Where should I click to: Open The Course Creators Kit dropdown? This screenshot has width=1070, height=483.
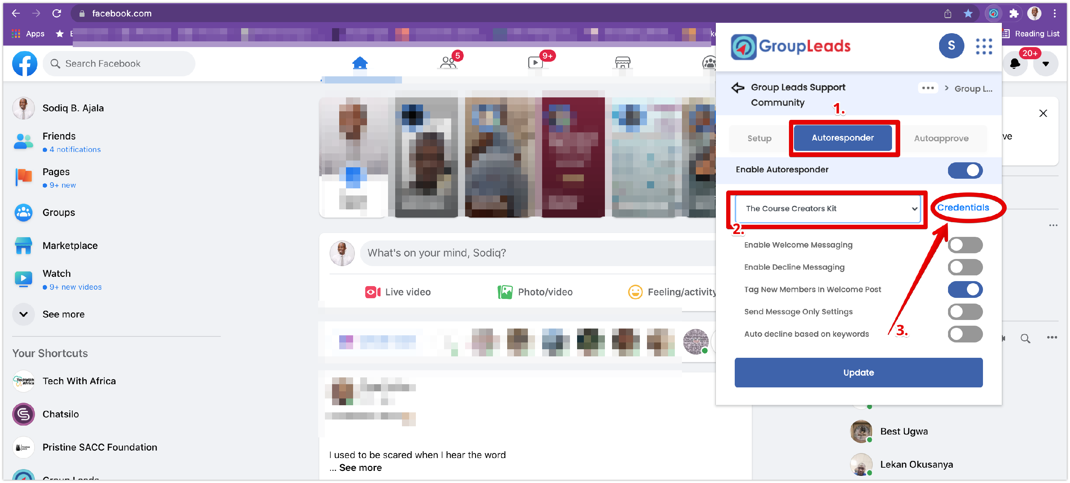pos(827,209)
